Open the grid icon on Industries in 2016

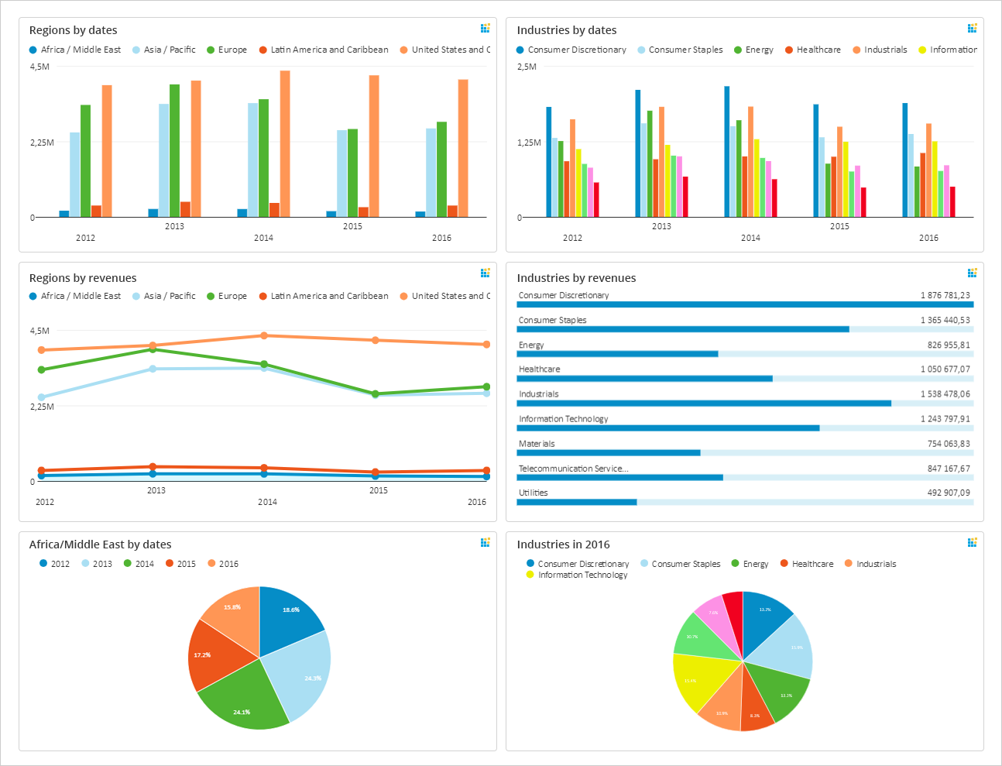[x=973, y=543]
